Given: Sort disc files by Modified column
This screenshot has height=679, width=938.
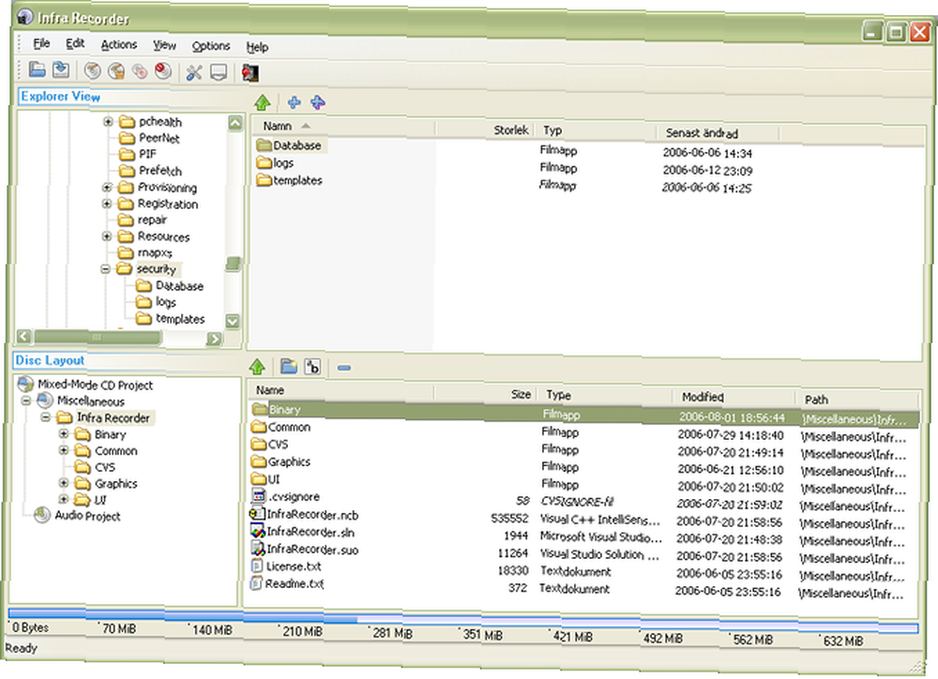Looking at the screenshot, I should click(x=734, y=398).
